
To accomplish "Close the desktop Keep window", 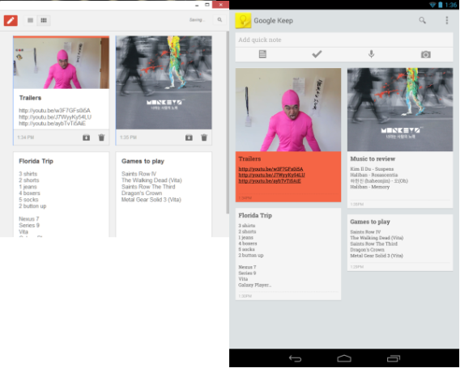I will [x=220, y=5].
